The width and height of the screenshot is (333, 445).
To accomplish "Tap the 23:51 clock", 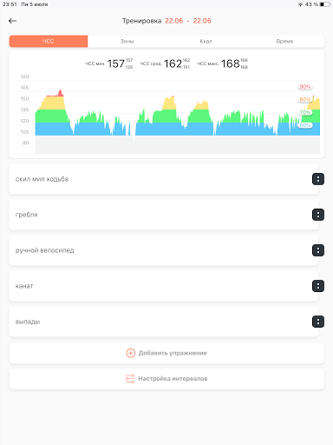I will [x=10, y=4].
